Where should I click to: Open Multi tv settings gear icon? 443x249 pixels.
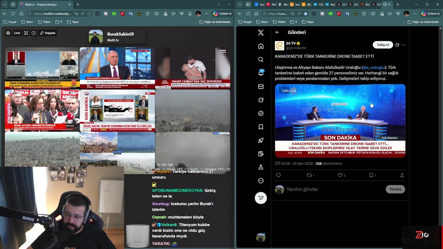(8, 33)
